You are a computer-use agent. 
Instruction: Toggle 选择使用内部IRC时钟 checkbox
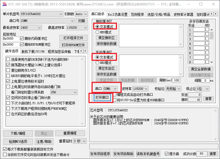pyautogui.click(x=8, y=59)
